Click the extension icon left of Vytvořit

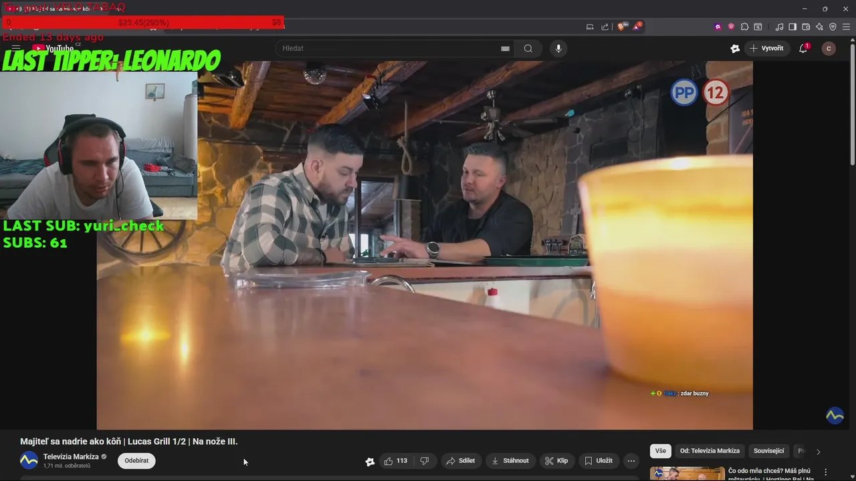tap(735, 48)
